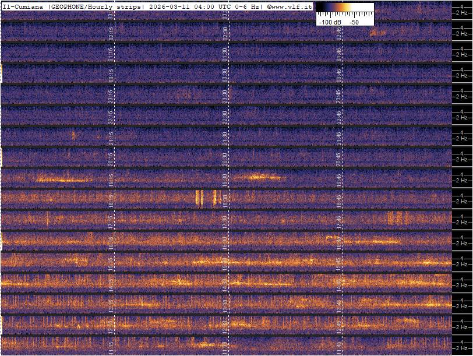Open the www.vlf.it link in header
The width and height of the screenshot is (473, 356).
[x=290, y=6]
